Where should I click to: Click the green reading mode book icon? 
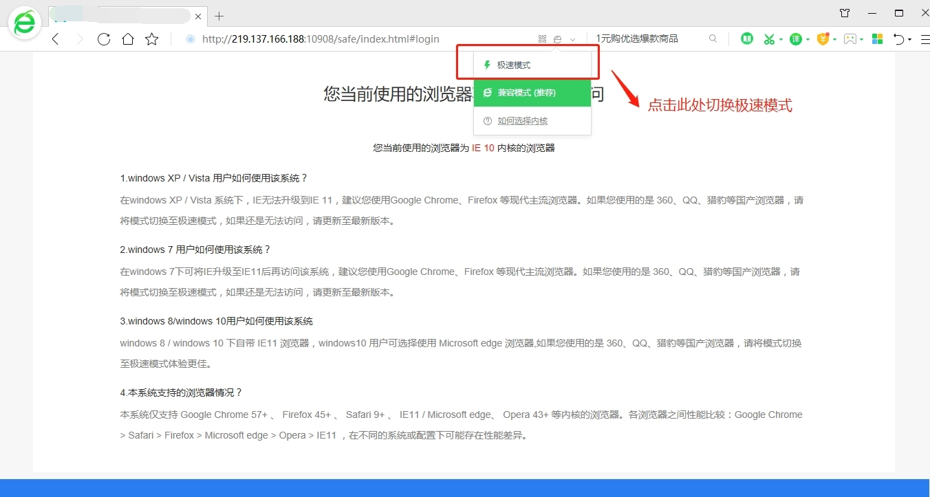(x=747, y=39)
